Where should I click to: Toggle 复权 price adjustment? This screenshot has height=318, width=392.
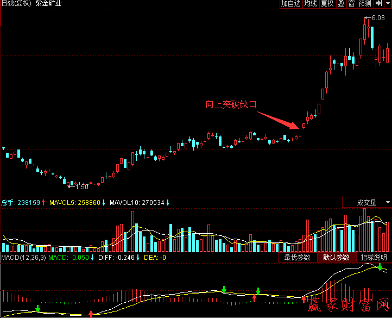coord(327,4)
